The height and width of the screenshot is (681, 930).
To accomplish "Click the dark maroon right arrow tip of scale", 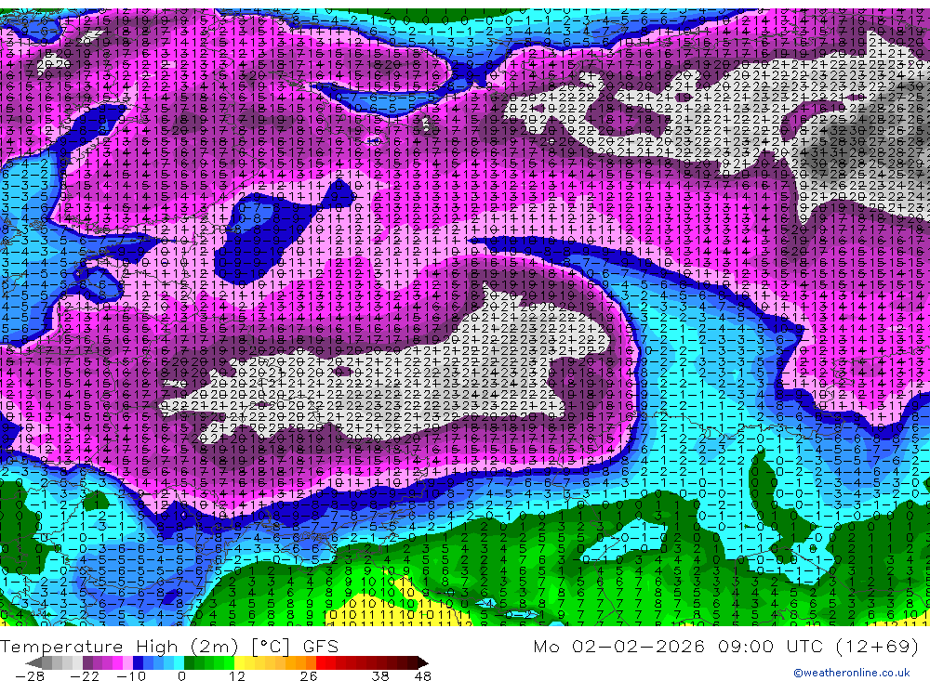I will tap(423, 662).
